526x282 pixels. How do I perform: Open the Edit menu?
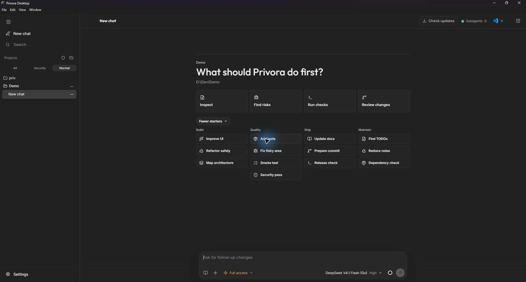coord(13,10)
